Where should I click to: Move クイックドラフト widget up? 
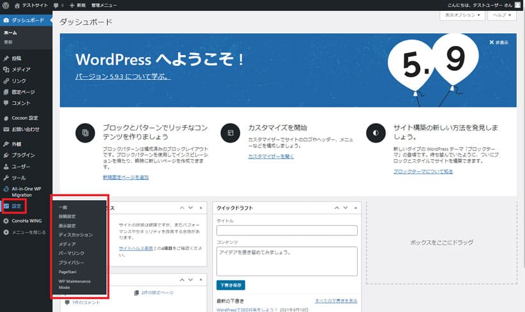[337, 208]
